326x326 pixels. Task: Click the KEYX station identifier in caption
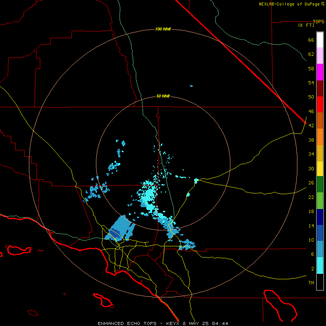coord(172,323)
